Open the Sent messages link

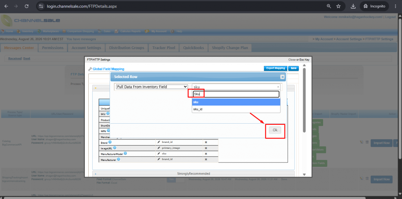(27, 58)
